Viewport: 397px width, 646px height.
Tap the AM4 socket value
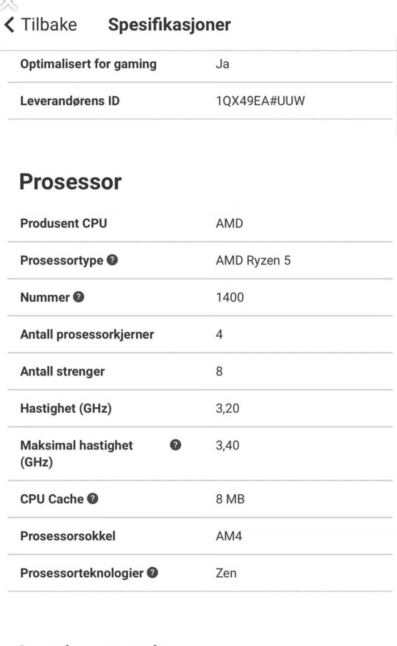click(x=229, y=536)
